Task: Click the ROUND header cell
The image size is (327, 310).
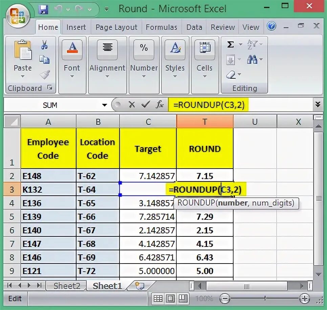Action: 205,149
